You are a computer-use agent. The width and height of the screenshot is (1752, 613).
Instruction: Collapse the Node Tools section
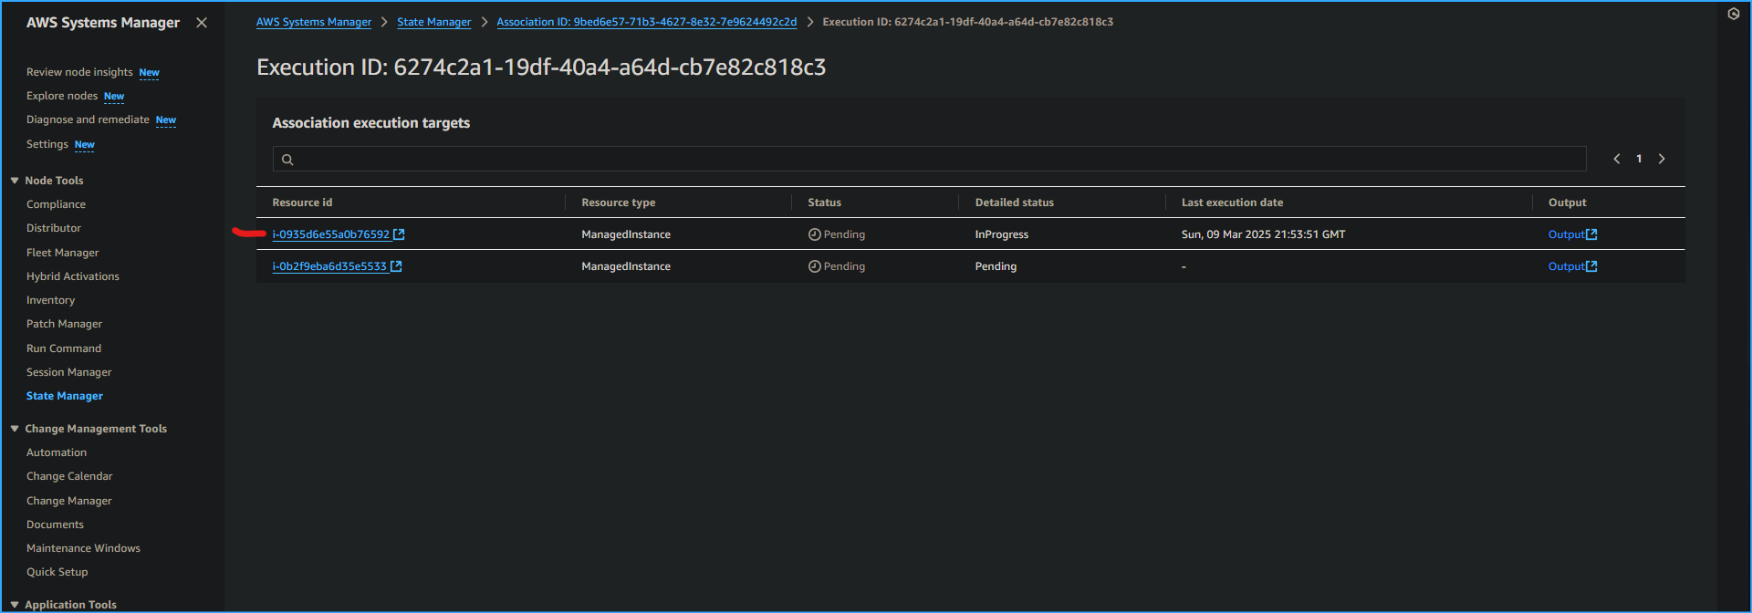tap(15, 181)
